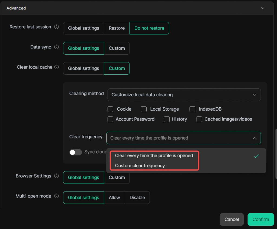Screen dimensions: 277x229
Task: Enable the Cookie checkbox
Action: tap(110, 109)
